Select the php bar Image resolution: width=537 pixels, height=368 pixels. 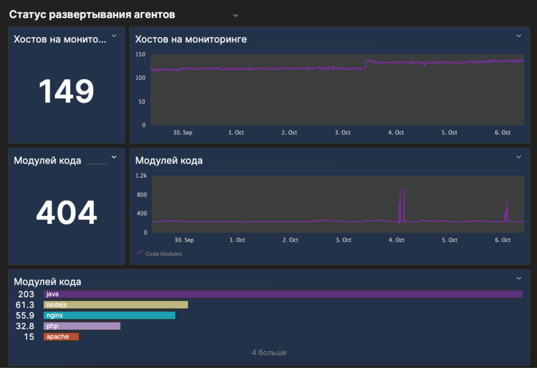click(x=82, y=326)
